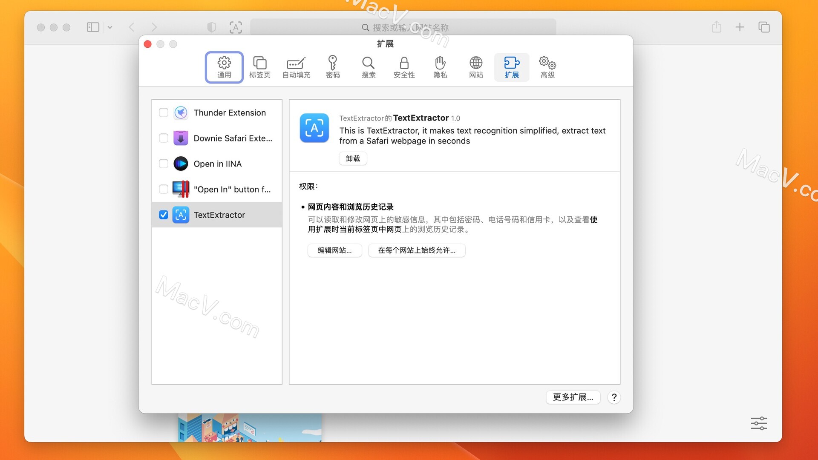
Task: Click the TextExtractor toolbar icon in Safari
Action: (x=236, y=27)
